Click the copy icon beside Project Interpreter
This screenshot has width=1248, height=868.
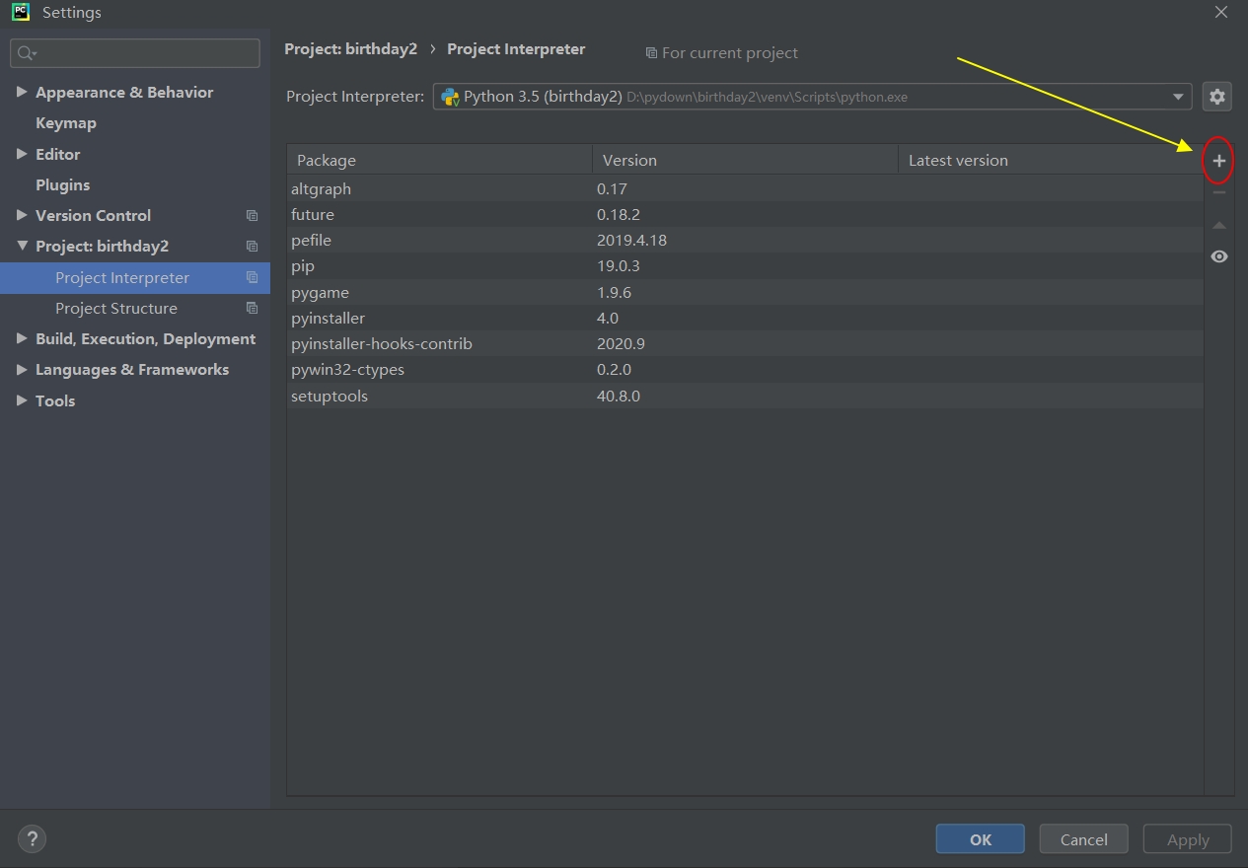252,278
